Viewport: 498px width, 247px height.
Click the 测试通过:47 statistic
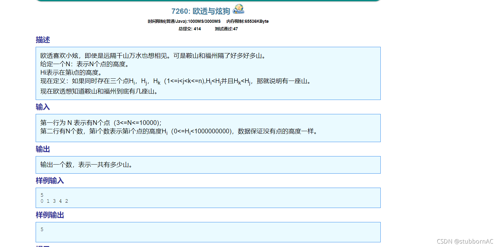coord(226,29)
